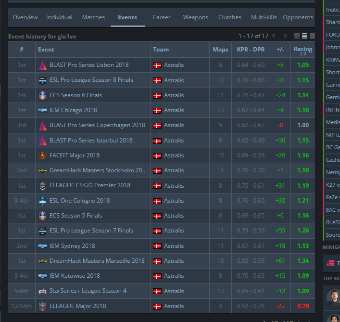Click DreamHack Masters Marseille logo

42,261
